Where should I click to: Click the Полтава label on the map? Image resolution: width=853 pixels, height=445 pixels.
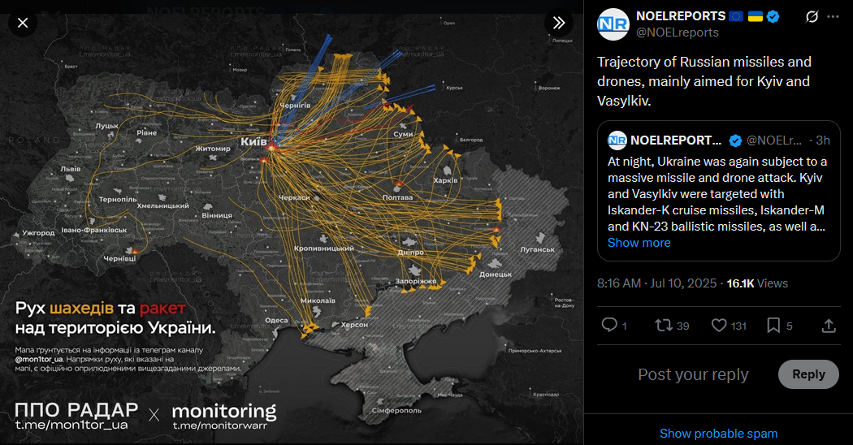click(398, 197)
